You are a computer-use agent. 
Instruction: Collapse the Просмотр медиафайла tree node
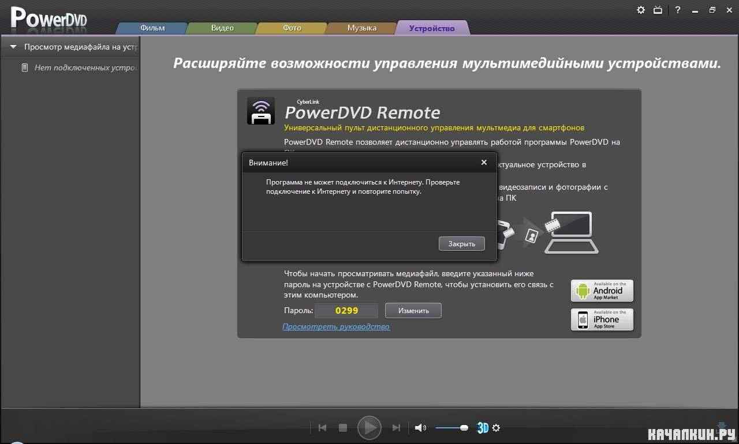13,47
